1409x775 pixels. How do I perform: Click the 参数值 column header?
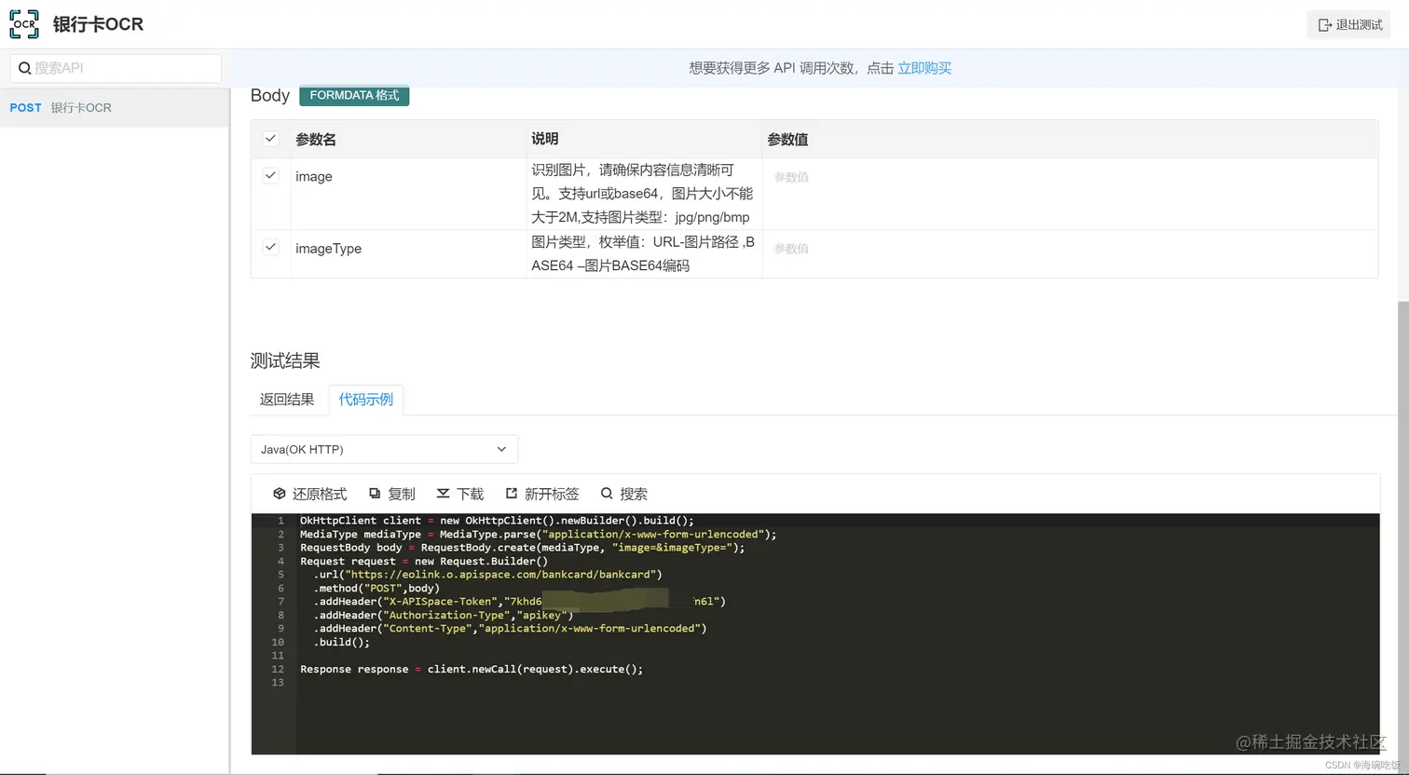coord(787,140)
